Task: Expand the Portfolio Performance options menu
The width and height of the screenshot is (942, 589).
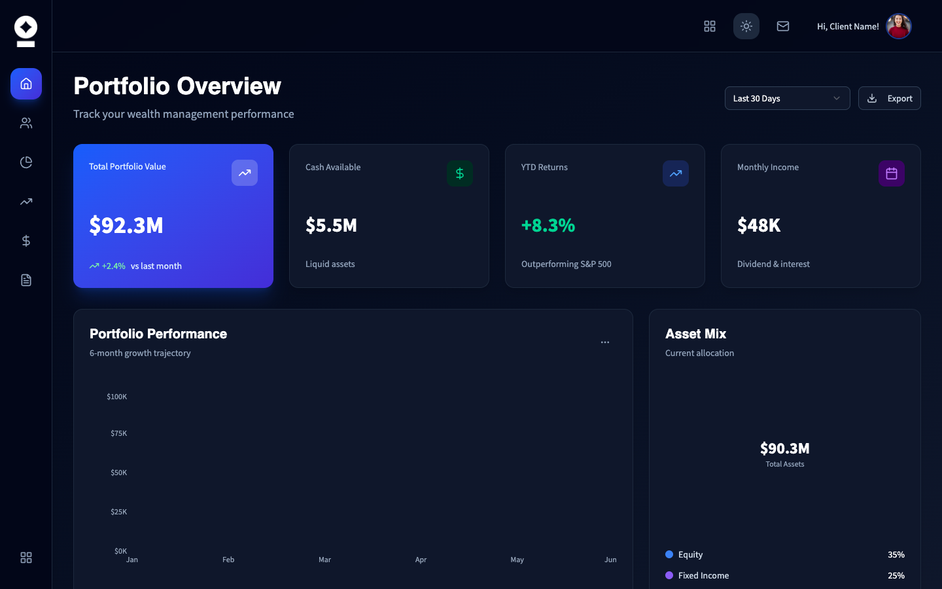Action: pos(605,342)
